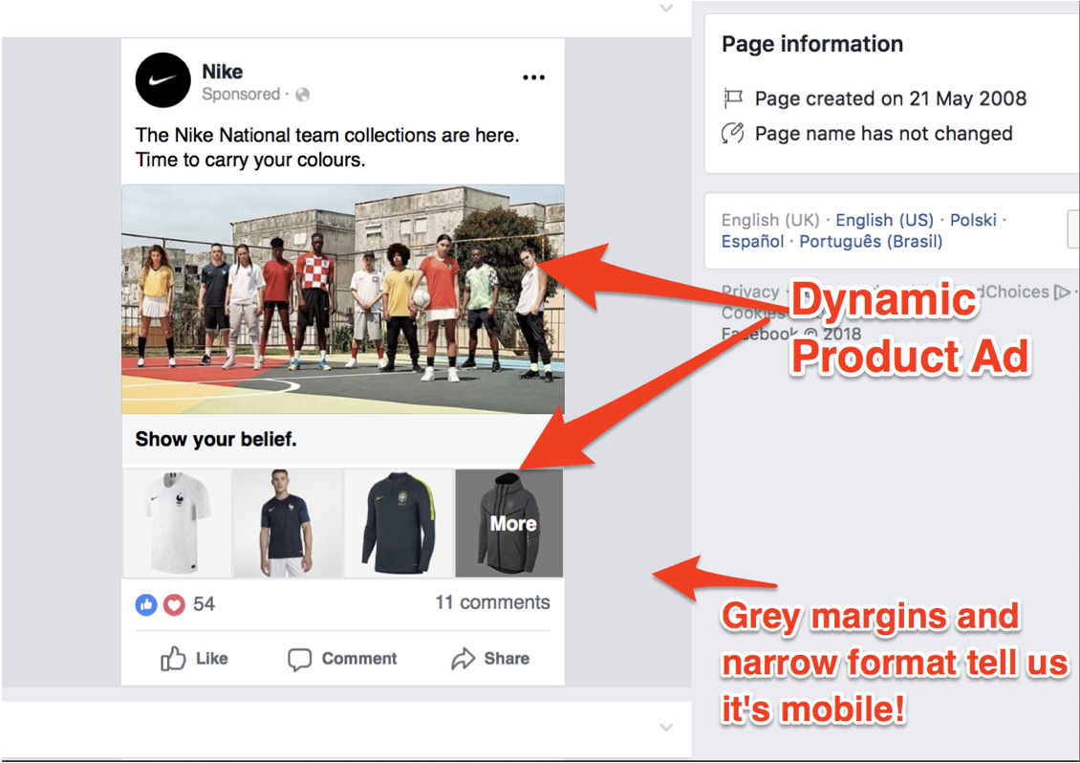Image resolution: width=1080 pixels, height=763 pixels.
Task: Click the Comment button on the post
Action: pyautogui.click(x=342, y=659)
